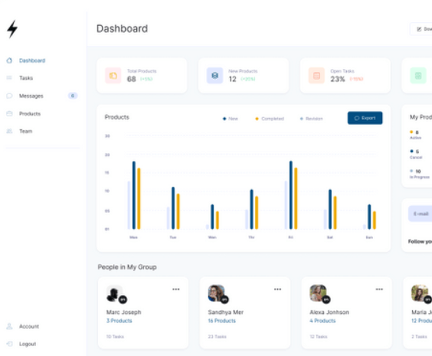Open Account settings in sidebar
Screen dimensions: 432x356
(x=29, y=327)
